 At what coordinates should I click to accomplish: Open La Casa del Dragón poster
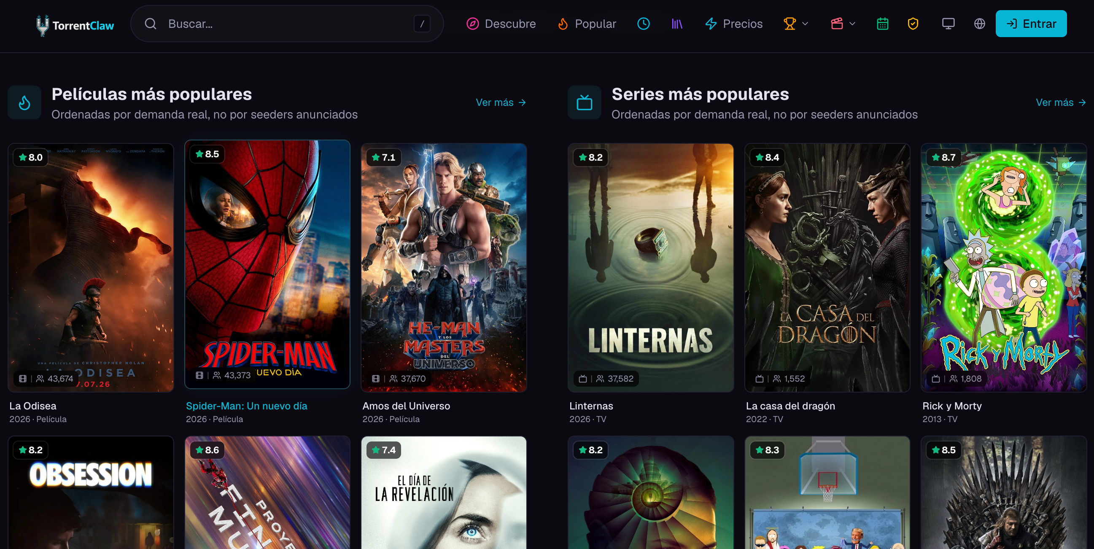tap(827, 267)
